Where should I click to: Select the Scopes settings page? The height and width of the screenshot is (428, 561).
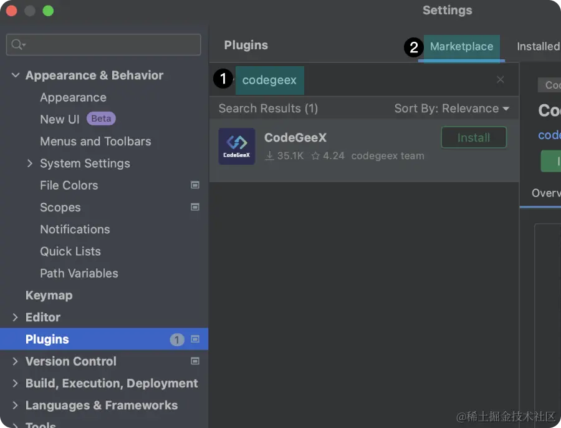click(60, 207)
